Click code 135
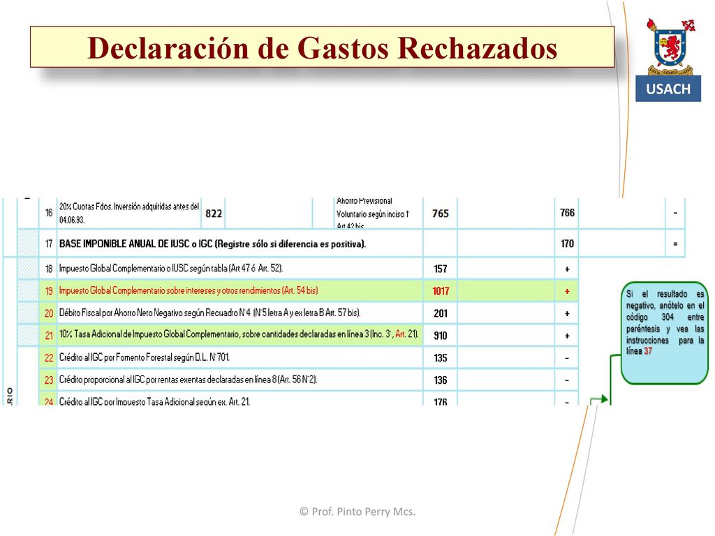715x536 pixels. pyautogui.click(x=441, y=358)
